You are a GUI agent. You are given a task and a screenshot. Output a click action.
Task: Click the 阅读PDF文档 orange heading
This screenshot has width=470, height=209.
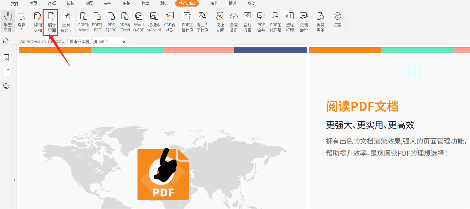point(362,107)
